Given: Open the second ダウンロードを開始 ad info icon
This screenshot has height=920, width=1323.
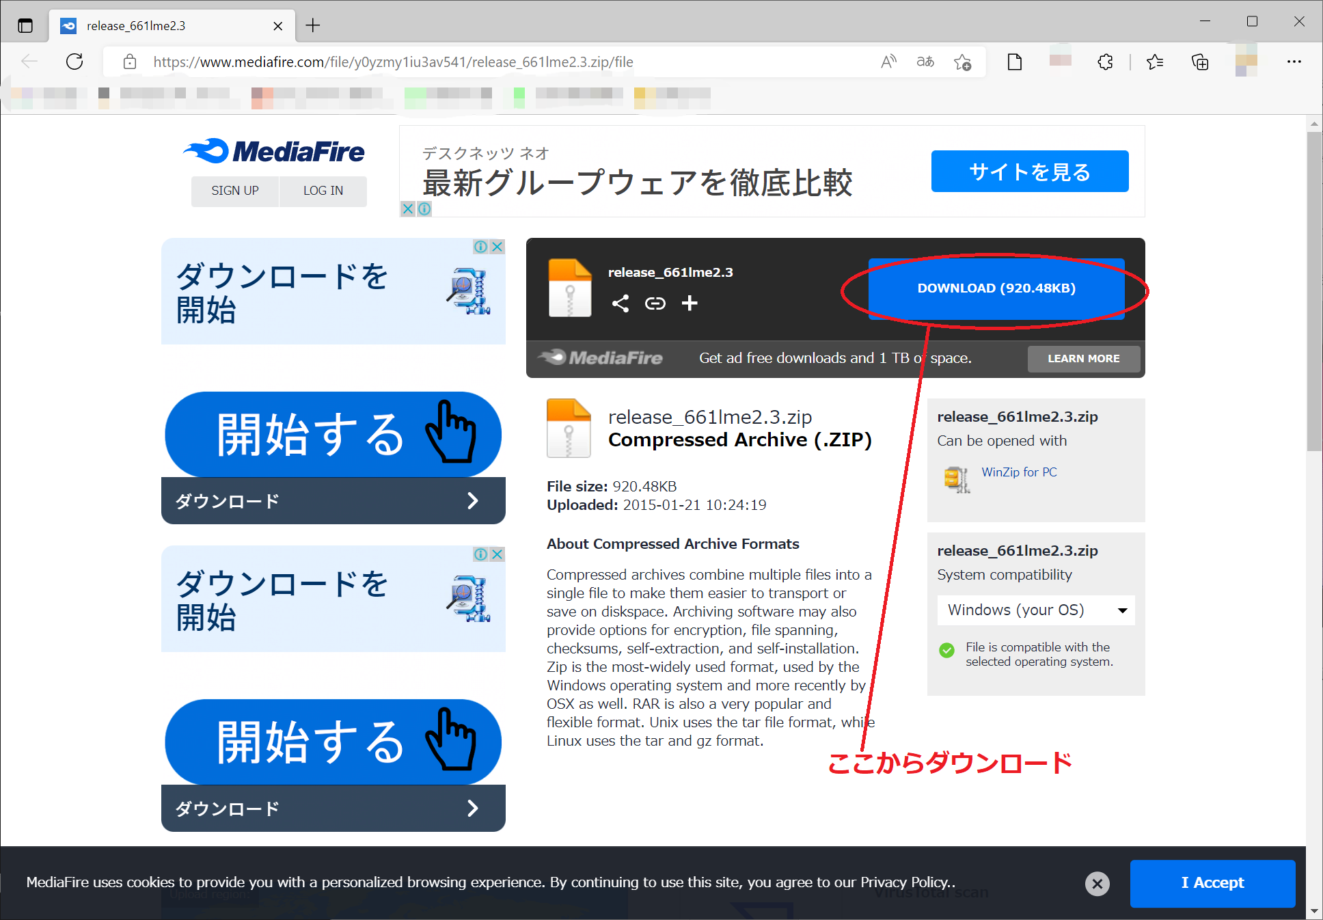Looking at the screenshot, I should 481,554.
